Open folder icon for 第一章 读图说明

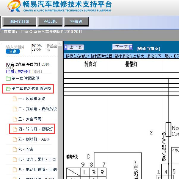point(8,78)
